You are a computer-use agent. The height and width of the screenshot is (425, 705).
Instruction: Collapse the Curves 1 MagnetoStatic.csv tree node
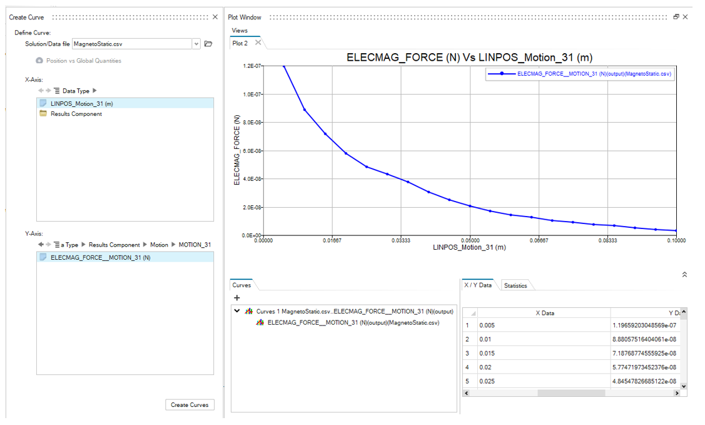tap(237, 311)
